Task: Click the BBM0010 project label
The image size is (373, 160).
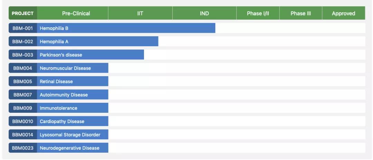Action: click(x=23, y=121)
